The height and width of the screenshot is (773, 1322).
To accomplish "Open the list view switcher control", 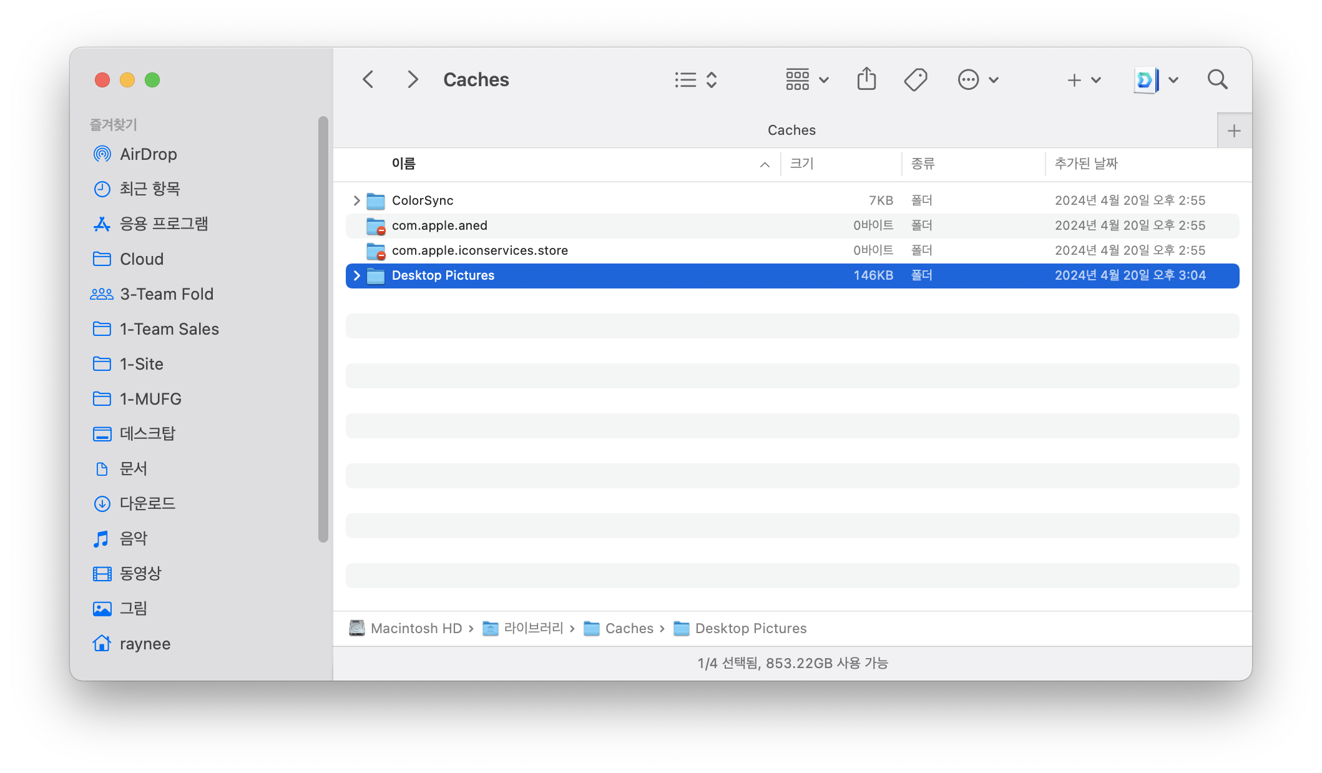I will (695, 79).
